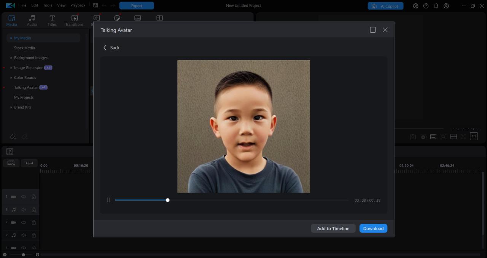Open the notifications bell icon
Screen dimensions: 487x258
pyautogui.click(x=436, y=6)
